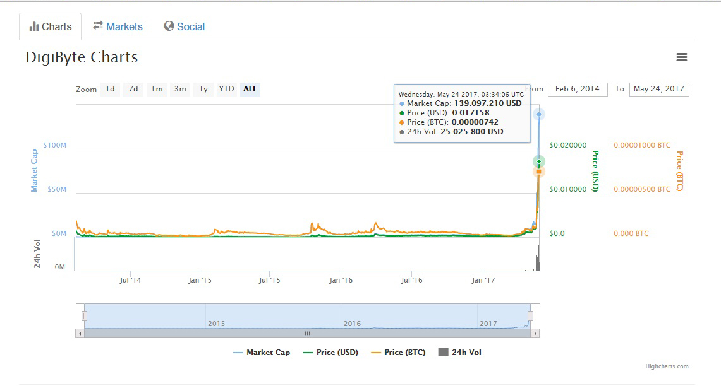
Task: Click the orange Price (BTC) point marker
Action: click(x=539, y=172)
